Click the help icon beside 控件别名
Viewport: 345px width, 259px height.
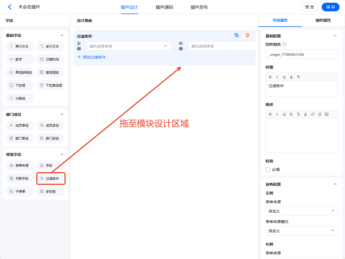coord(285,44)
